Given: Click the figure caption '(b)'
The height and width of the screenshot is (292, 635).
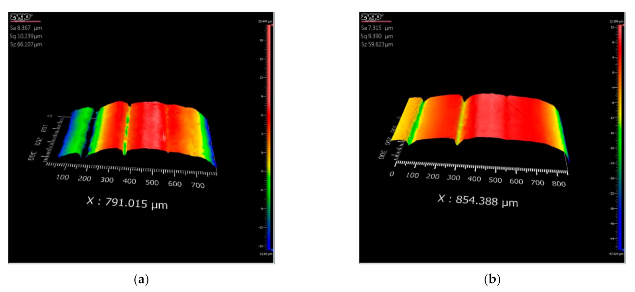Looking at the screenshot, I should (x=492, y=280).
